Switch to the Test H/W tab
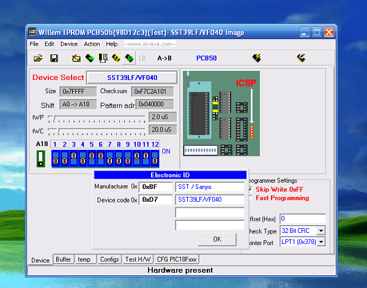 (138, 259)
